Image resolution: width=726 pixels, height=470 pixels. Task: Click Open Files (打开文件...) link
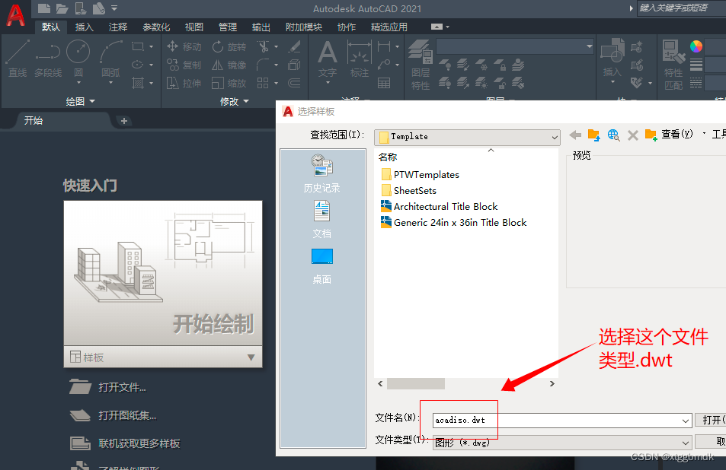(x=108, y=387)
